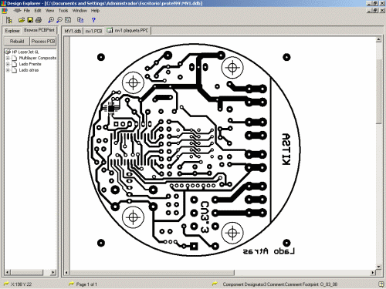Open a document with the folder icon

22,20
